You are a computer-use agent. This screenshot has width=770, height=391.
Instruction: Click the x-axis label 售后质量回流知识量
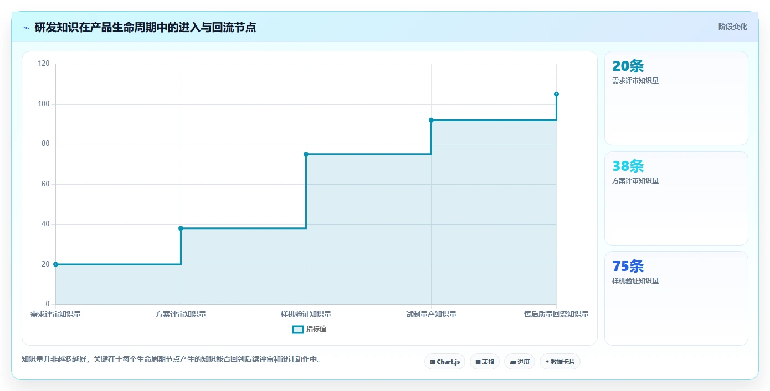click(556, 314)
